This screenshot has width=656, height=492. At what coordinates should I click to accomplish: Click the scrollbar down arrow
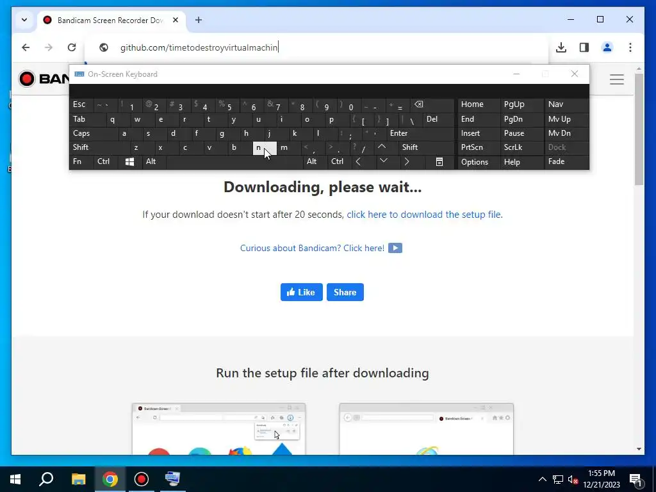(639, 449)
